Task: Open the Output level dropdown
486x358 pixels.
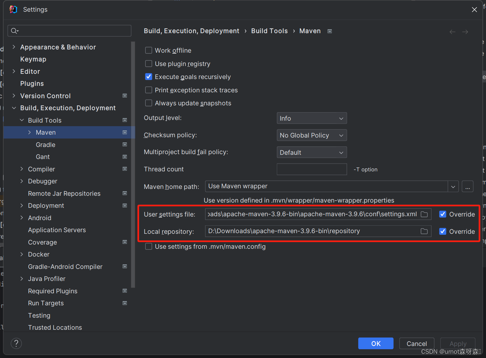Action: click(312, 118)
